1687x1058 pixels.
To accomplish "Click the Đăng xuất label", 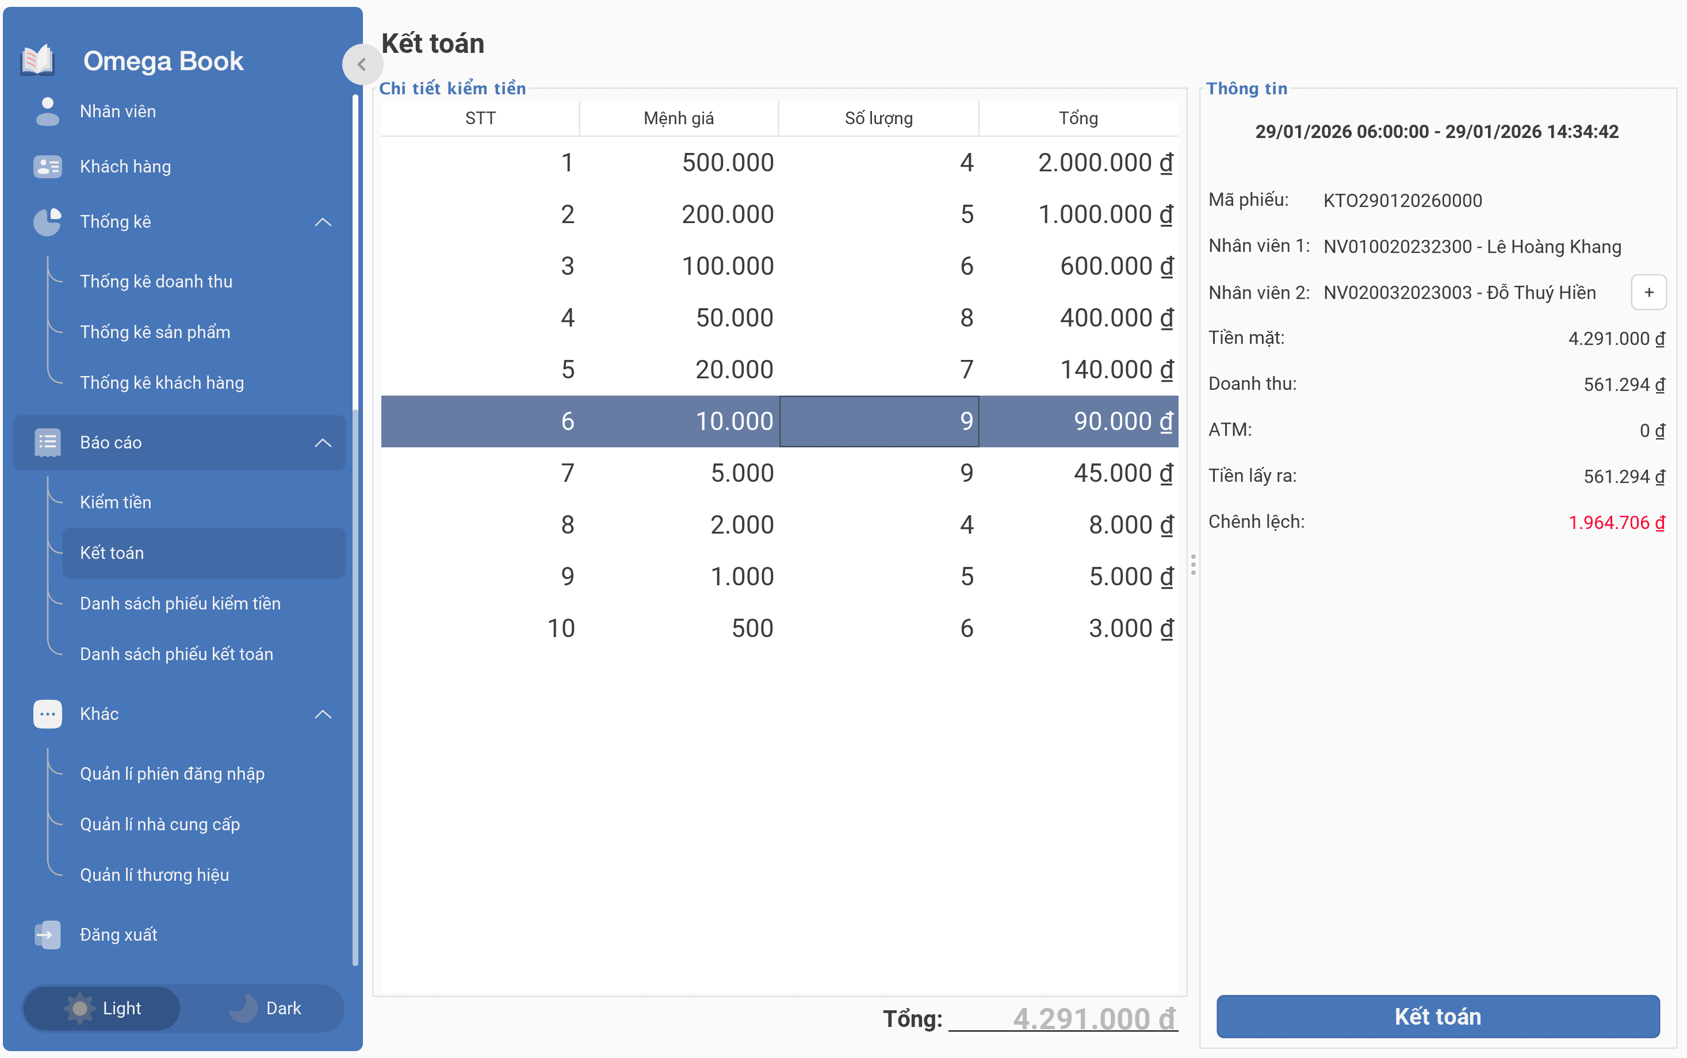I will point(118,935).
